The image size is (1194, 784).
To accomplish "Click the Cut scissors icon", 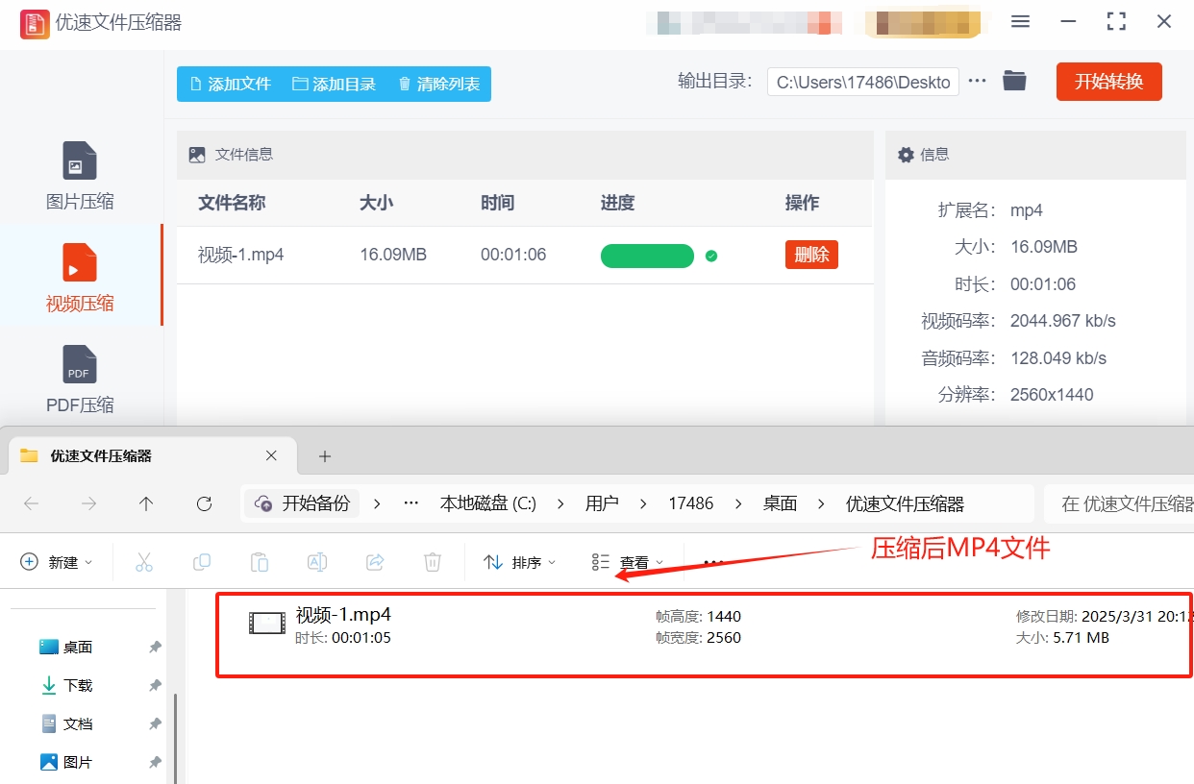I will pos(144,562).
